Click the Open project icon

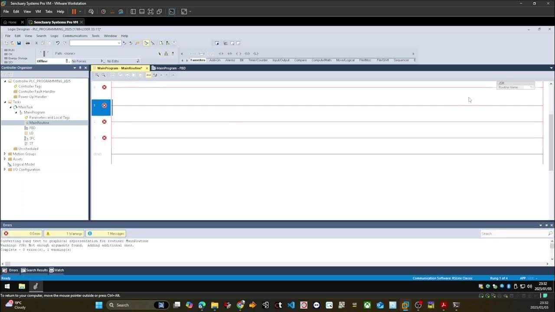[13, 43]
